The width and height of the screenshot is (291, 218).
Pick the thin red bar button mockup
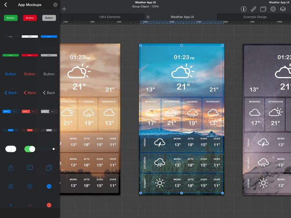click(30, 55)
